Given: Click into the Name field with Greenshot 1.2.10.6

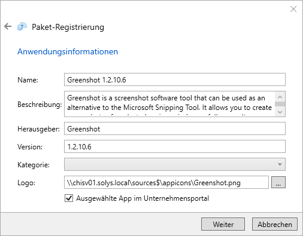Looking at the screenshot, I should click(175, 79).
